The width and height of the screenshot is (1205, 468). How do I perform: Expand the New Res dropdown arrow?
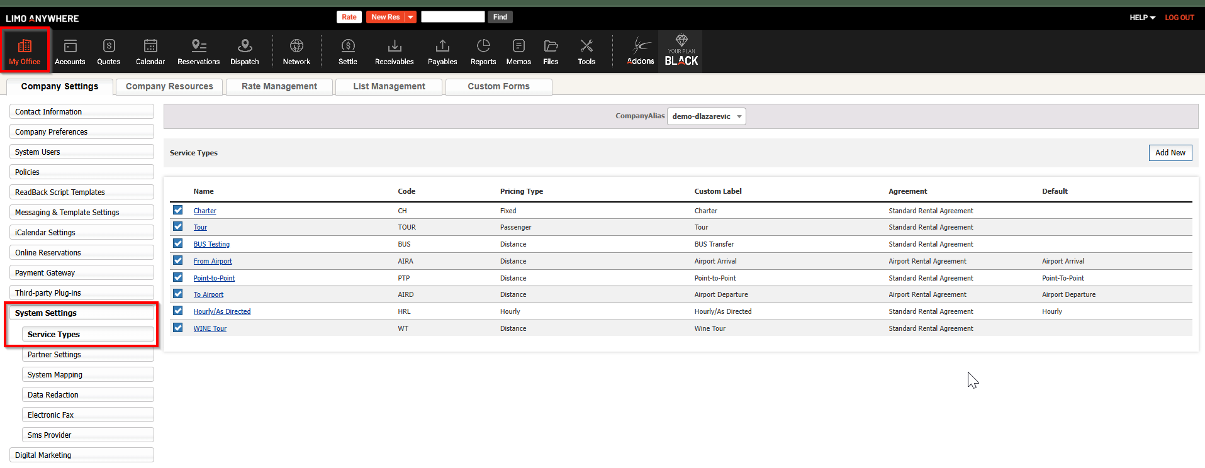point(410,17)
